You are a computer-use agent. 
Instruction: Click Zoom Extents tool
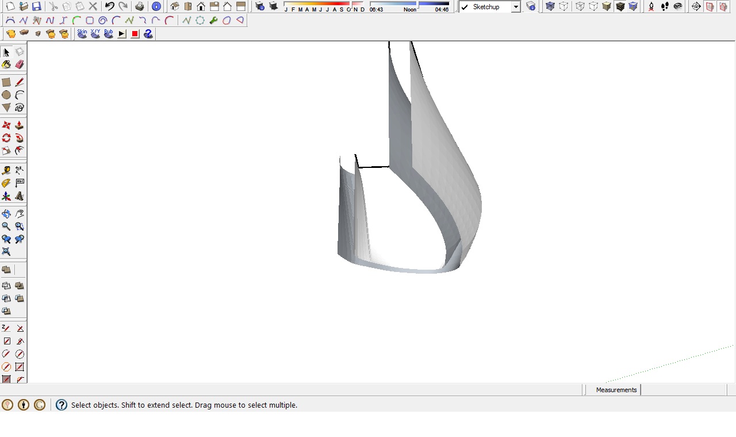click(6, 252)
